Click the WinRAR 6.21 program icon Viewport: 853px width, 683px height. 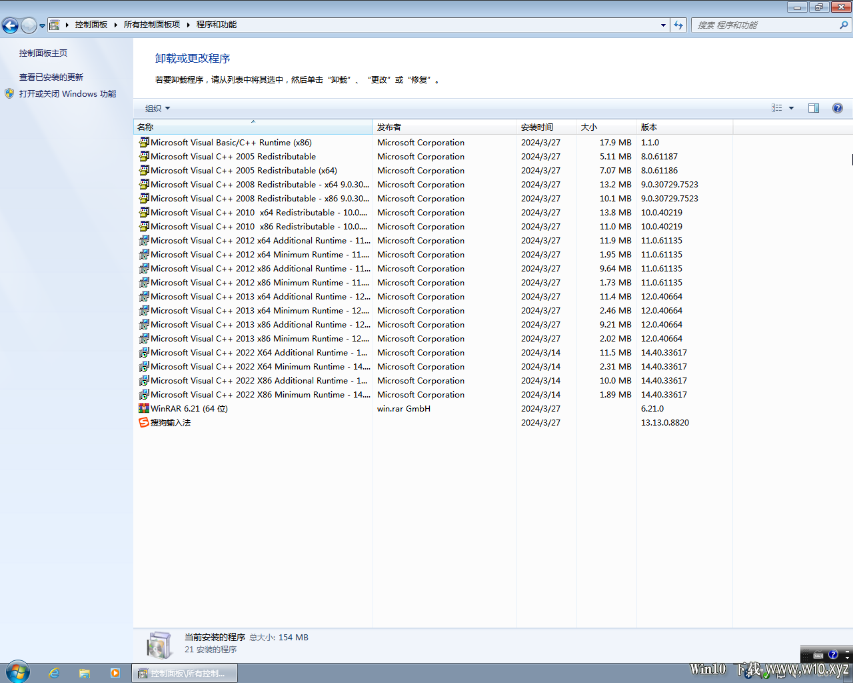point(144,408)
